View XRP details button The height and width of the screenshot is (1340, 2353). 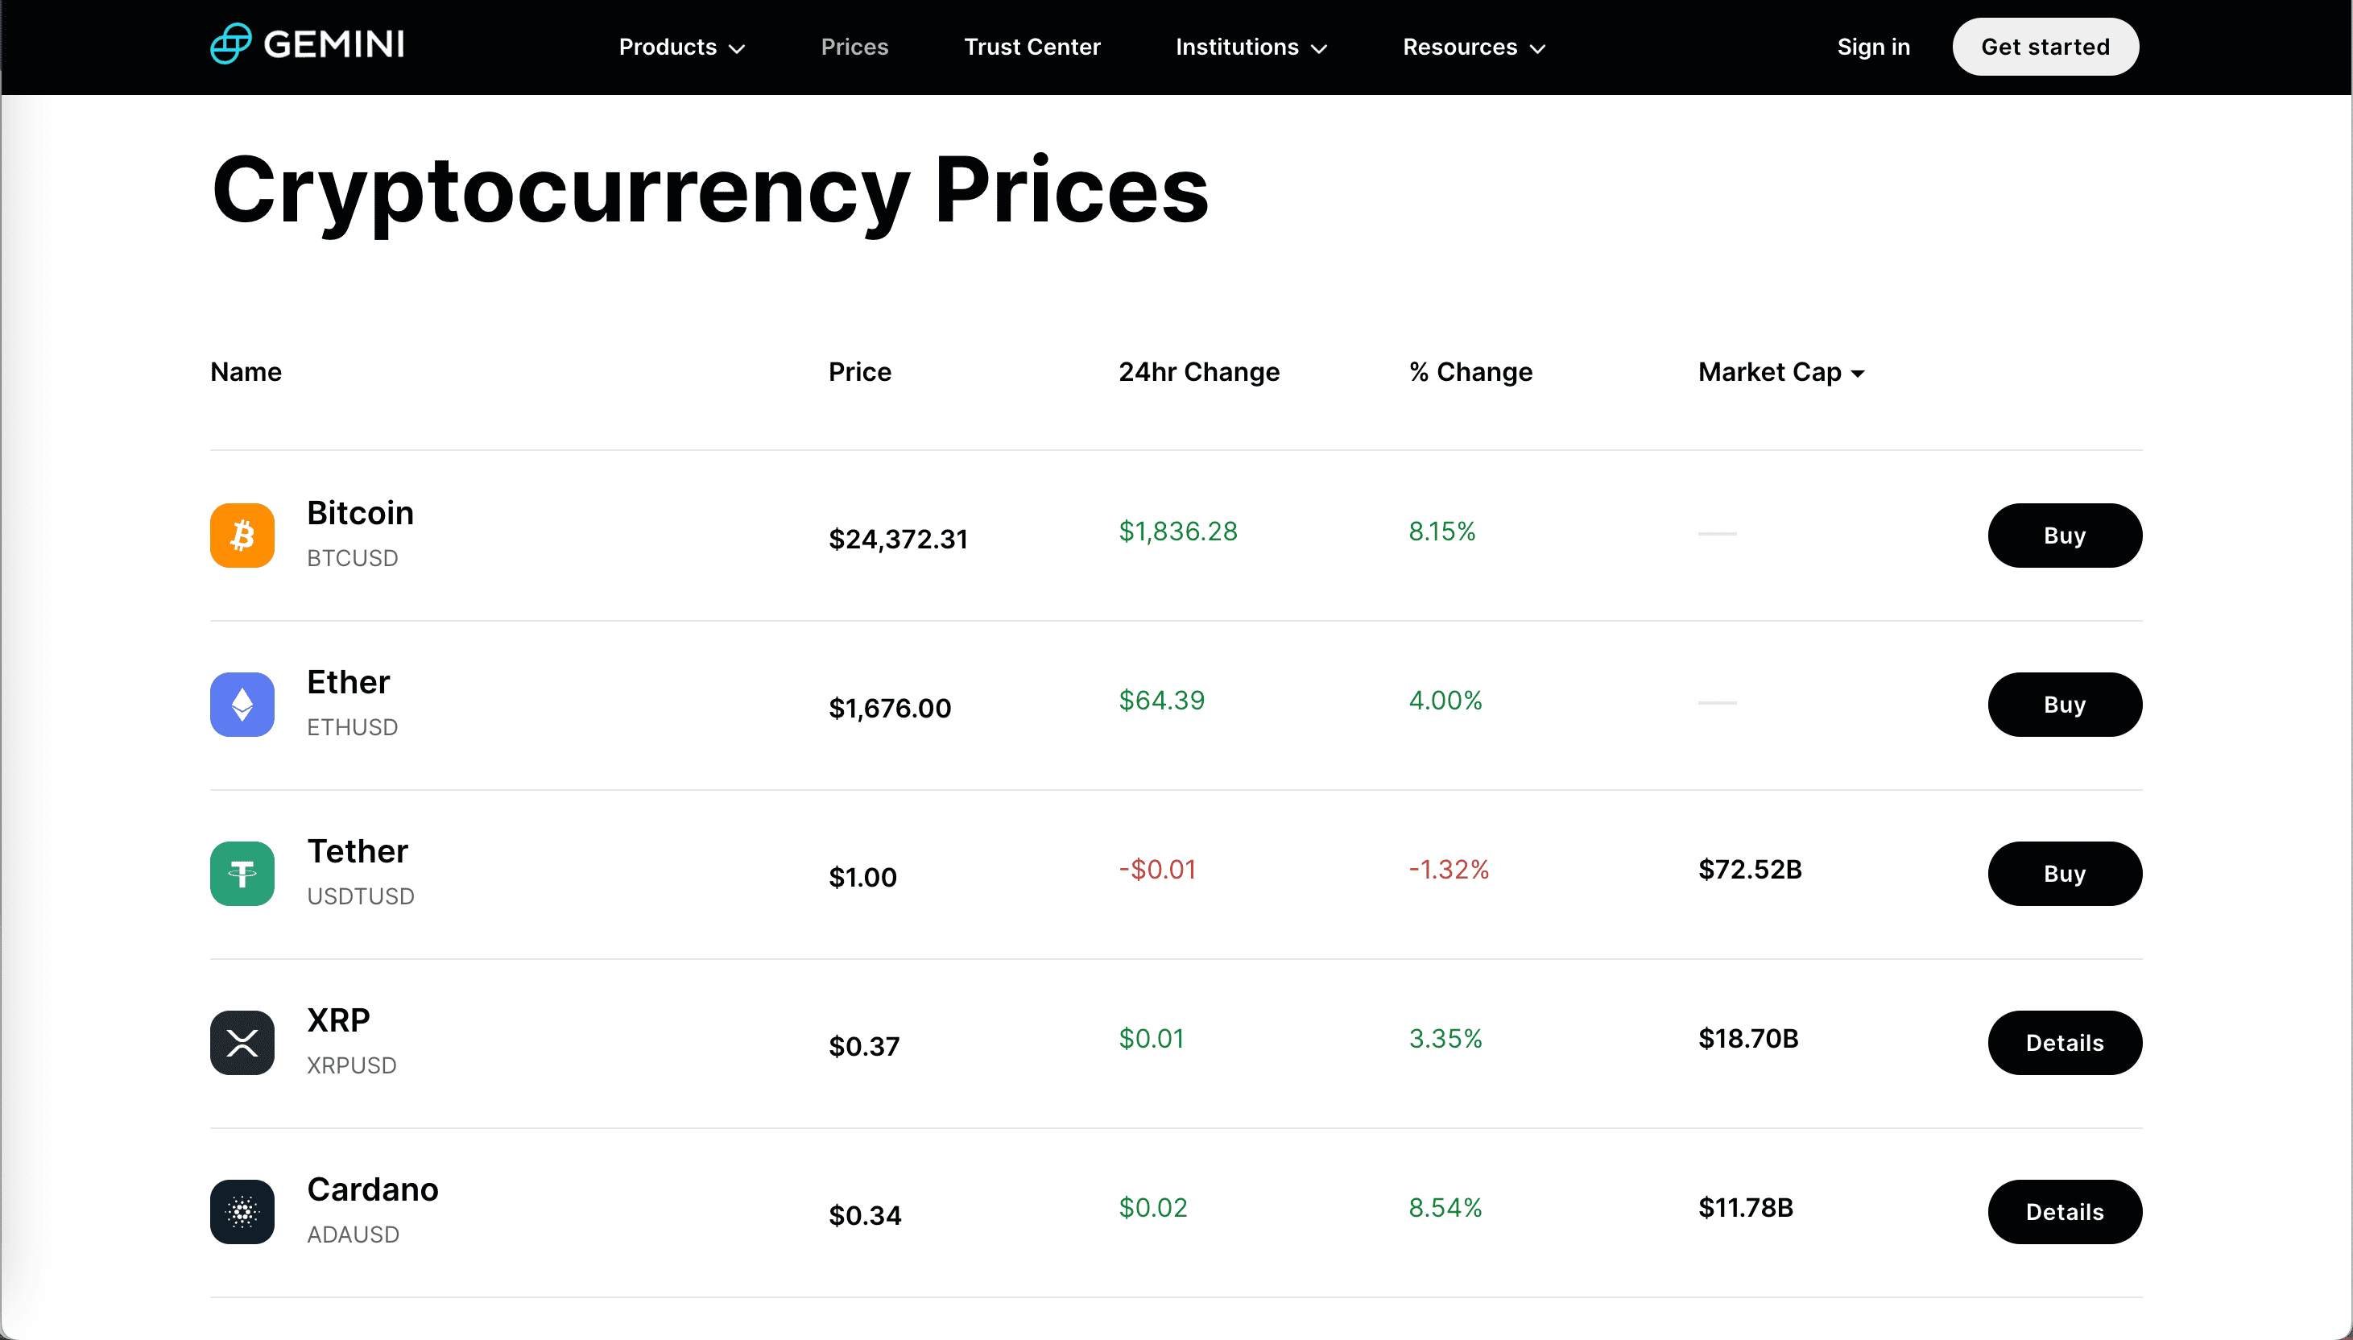coord(2064,1043)
